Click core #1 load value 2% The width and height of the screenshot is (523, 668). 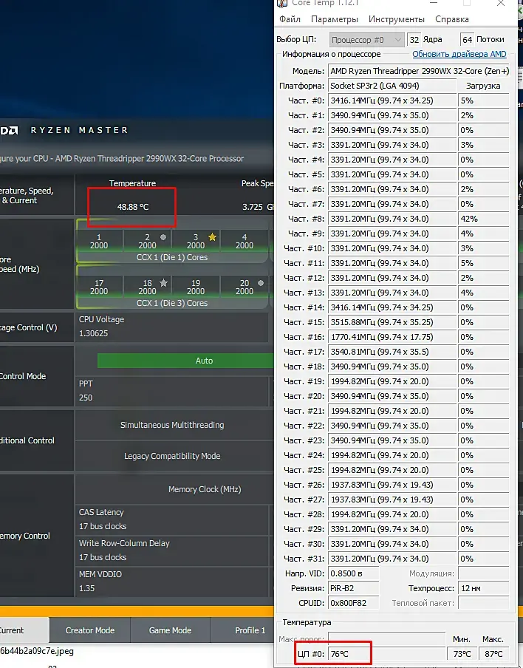(x=483, y=115)
